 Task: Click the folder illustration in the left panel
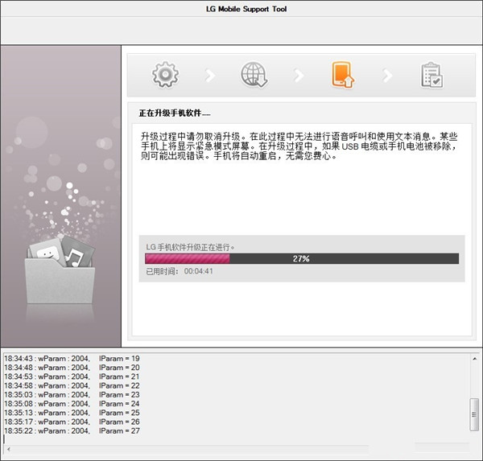60,269
